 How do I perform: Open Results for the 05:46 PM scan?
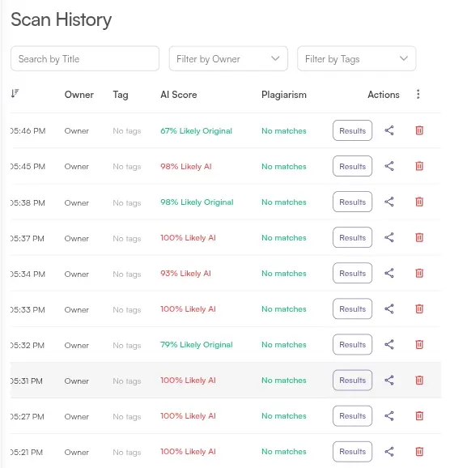352,130
